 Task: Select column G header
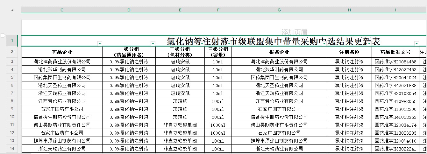pos(279,10)
